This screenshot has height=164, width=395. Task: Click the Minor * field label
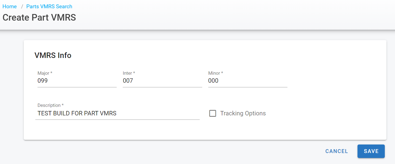click(215, 73)
